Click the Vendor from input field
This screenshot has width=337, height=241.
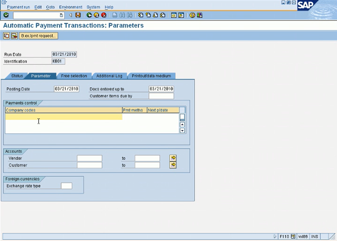(x=89, y=158)
